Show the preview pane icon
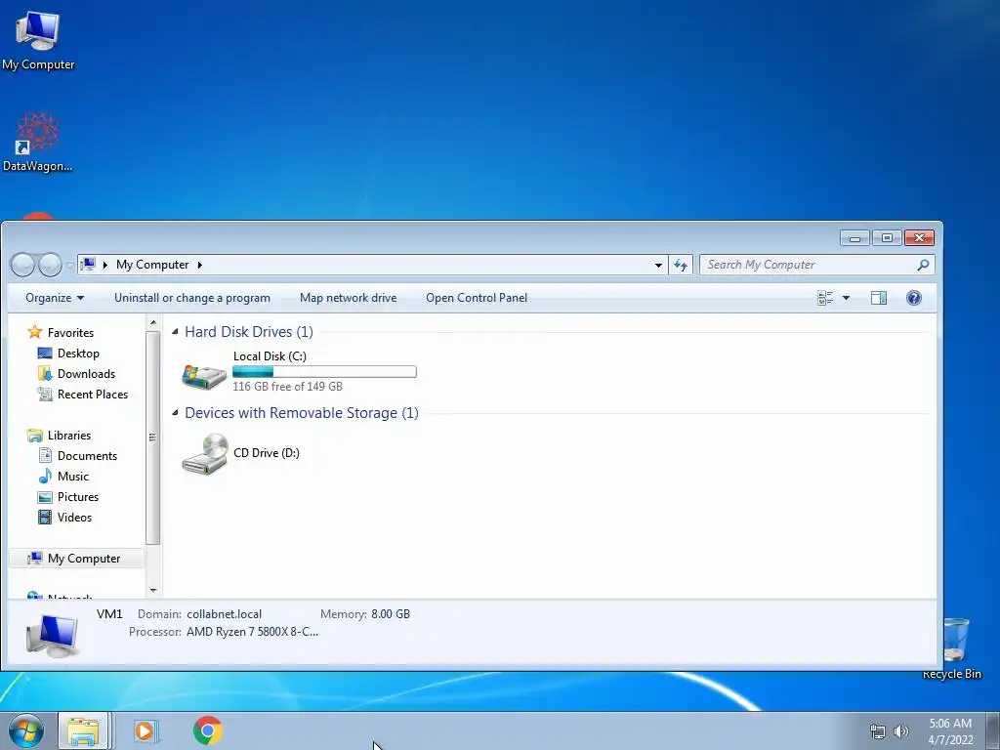The width and height of the screenshot is (1000, 750). pos(879,298)
